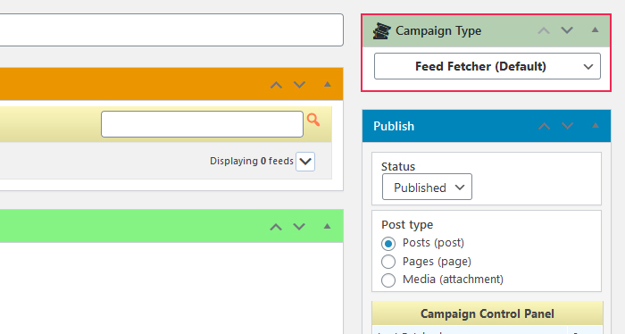Viewport: 625px width, 334px height.
Task: Click the Campaign Control Panel header
Action: (x=487, y=313)
